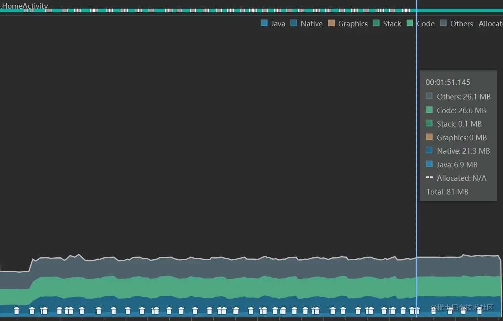Click the Native swatch inside tooltip
Screen dimensions: 503x321
point(429,150)
